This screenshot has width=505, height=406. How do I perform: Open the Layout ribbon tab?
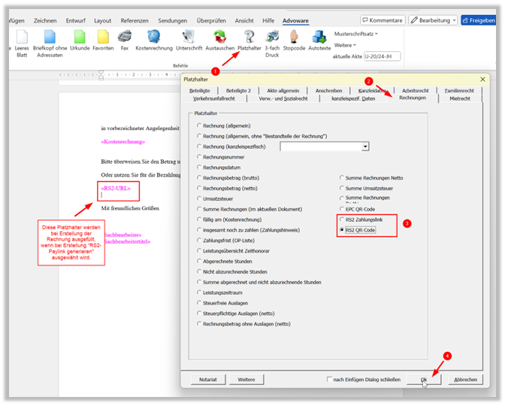tap(102, 20)
